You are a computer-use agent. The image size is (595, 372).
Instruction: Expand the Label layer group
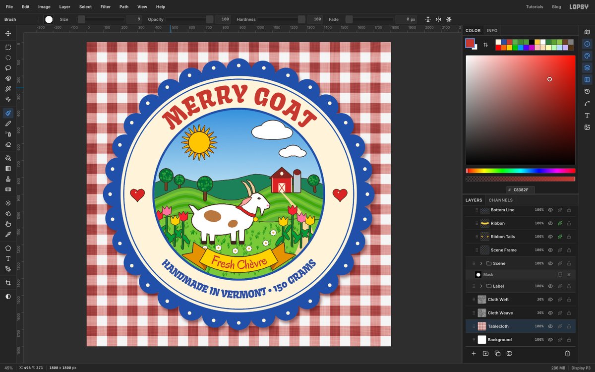tap(481, 286)
